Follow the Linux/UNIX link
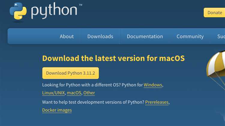 [53, 93]
